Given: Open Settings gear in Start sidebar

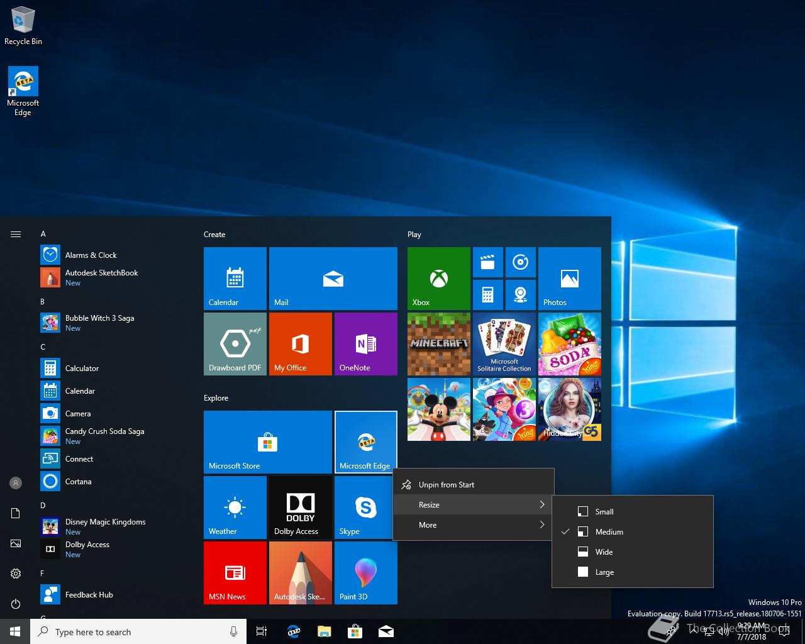Looking at the screenshot, I should 16,574.
